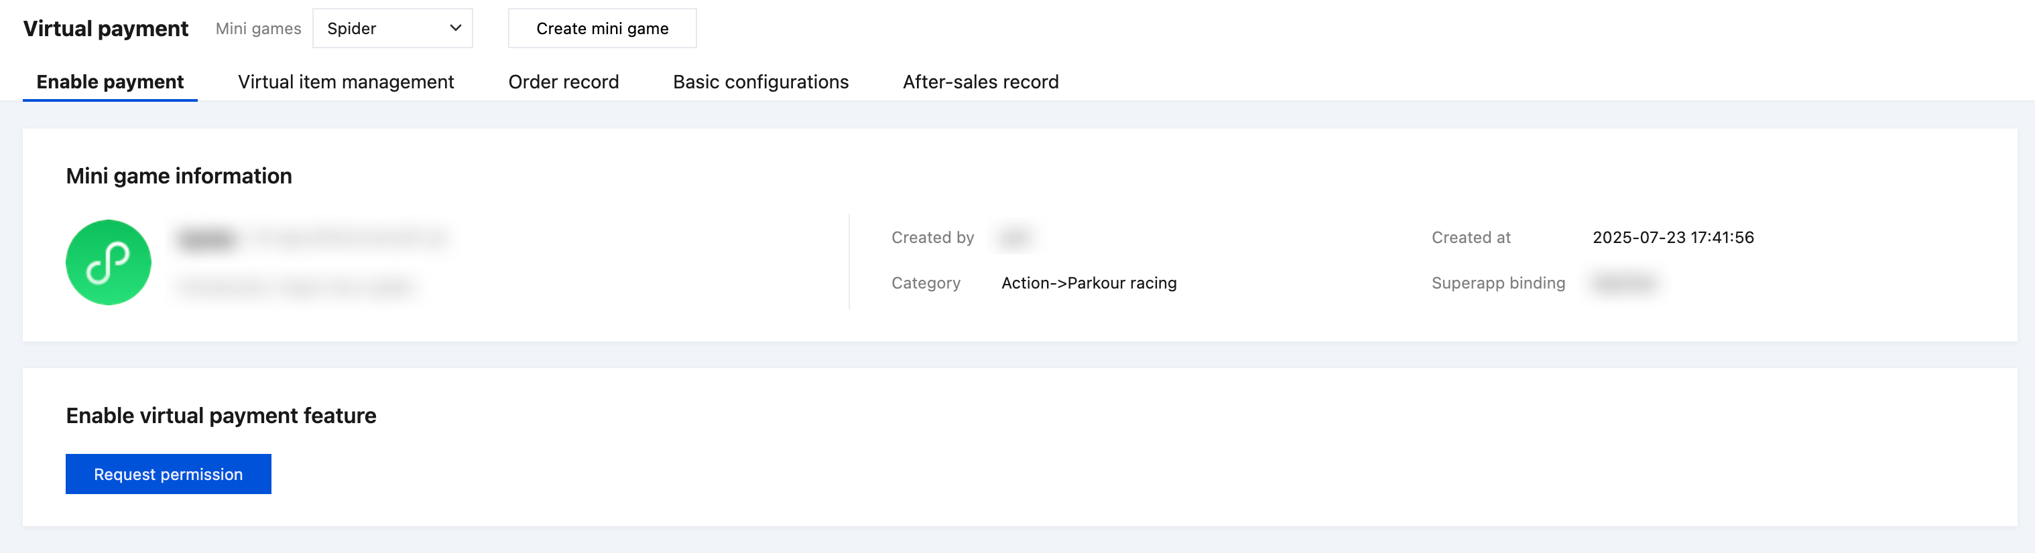Click the blue Request permission button
This screenshot has height=553, width=2035.
point(168,474)
